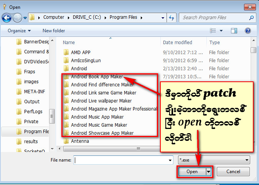Close the Open dialog window

point(250,7)
